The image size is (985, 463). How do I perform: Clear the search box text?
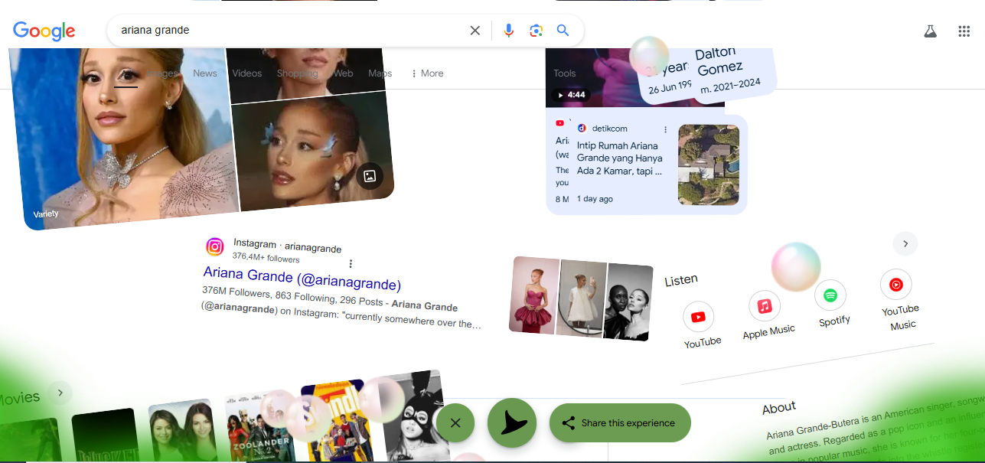pyautogui.click(x=475, y=31)
